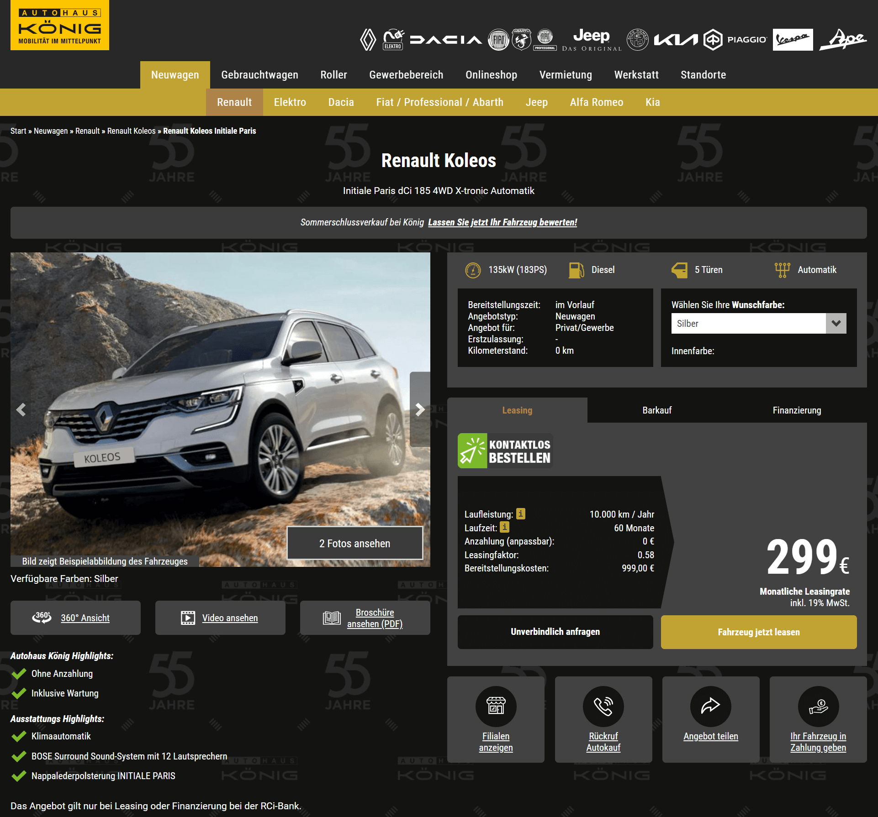Click the Jeep Das Original logo

point(592,40)
